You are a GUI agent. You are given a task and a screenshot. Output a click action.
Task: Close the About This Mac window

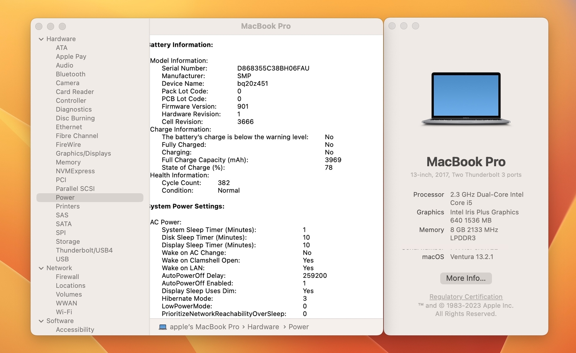392,26
